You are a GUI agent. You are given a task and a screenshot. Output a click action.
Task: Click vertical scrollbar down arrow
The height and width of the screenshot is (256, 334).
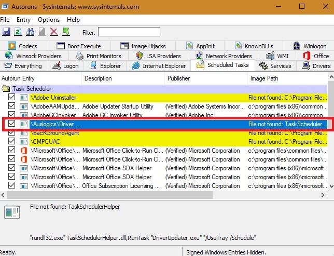(331, 186)
